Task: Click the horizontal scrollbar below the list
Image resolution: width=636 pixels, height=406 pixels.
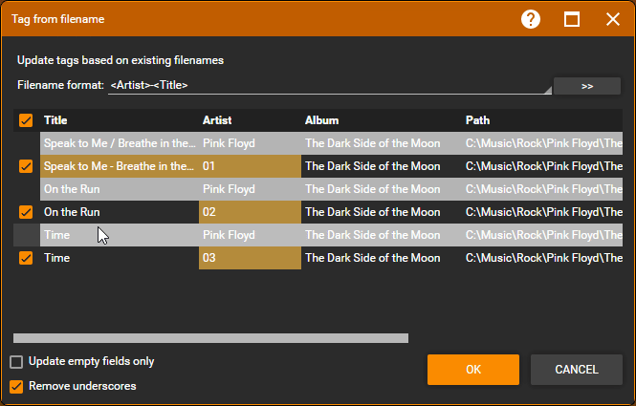Action: (210, 337)
